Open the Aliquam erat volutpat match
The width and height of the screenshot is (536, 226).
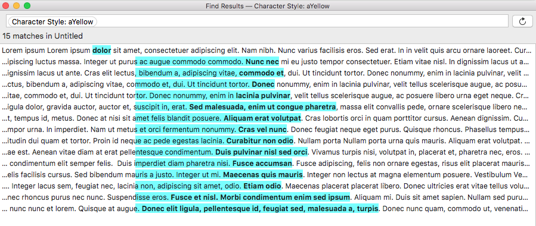pos(268,118)
